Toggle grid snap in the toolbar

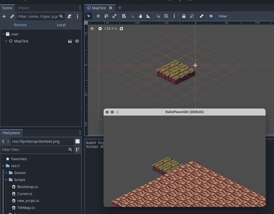coord(166,16)
